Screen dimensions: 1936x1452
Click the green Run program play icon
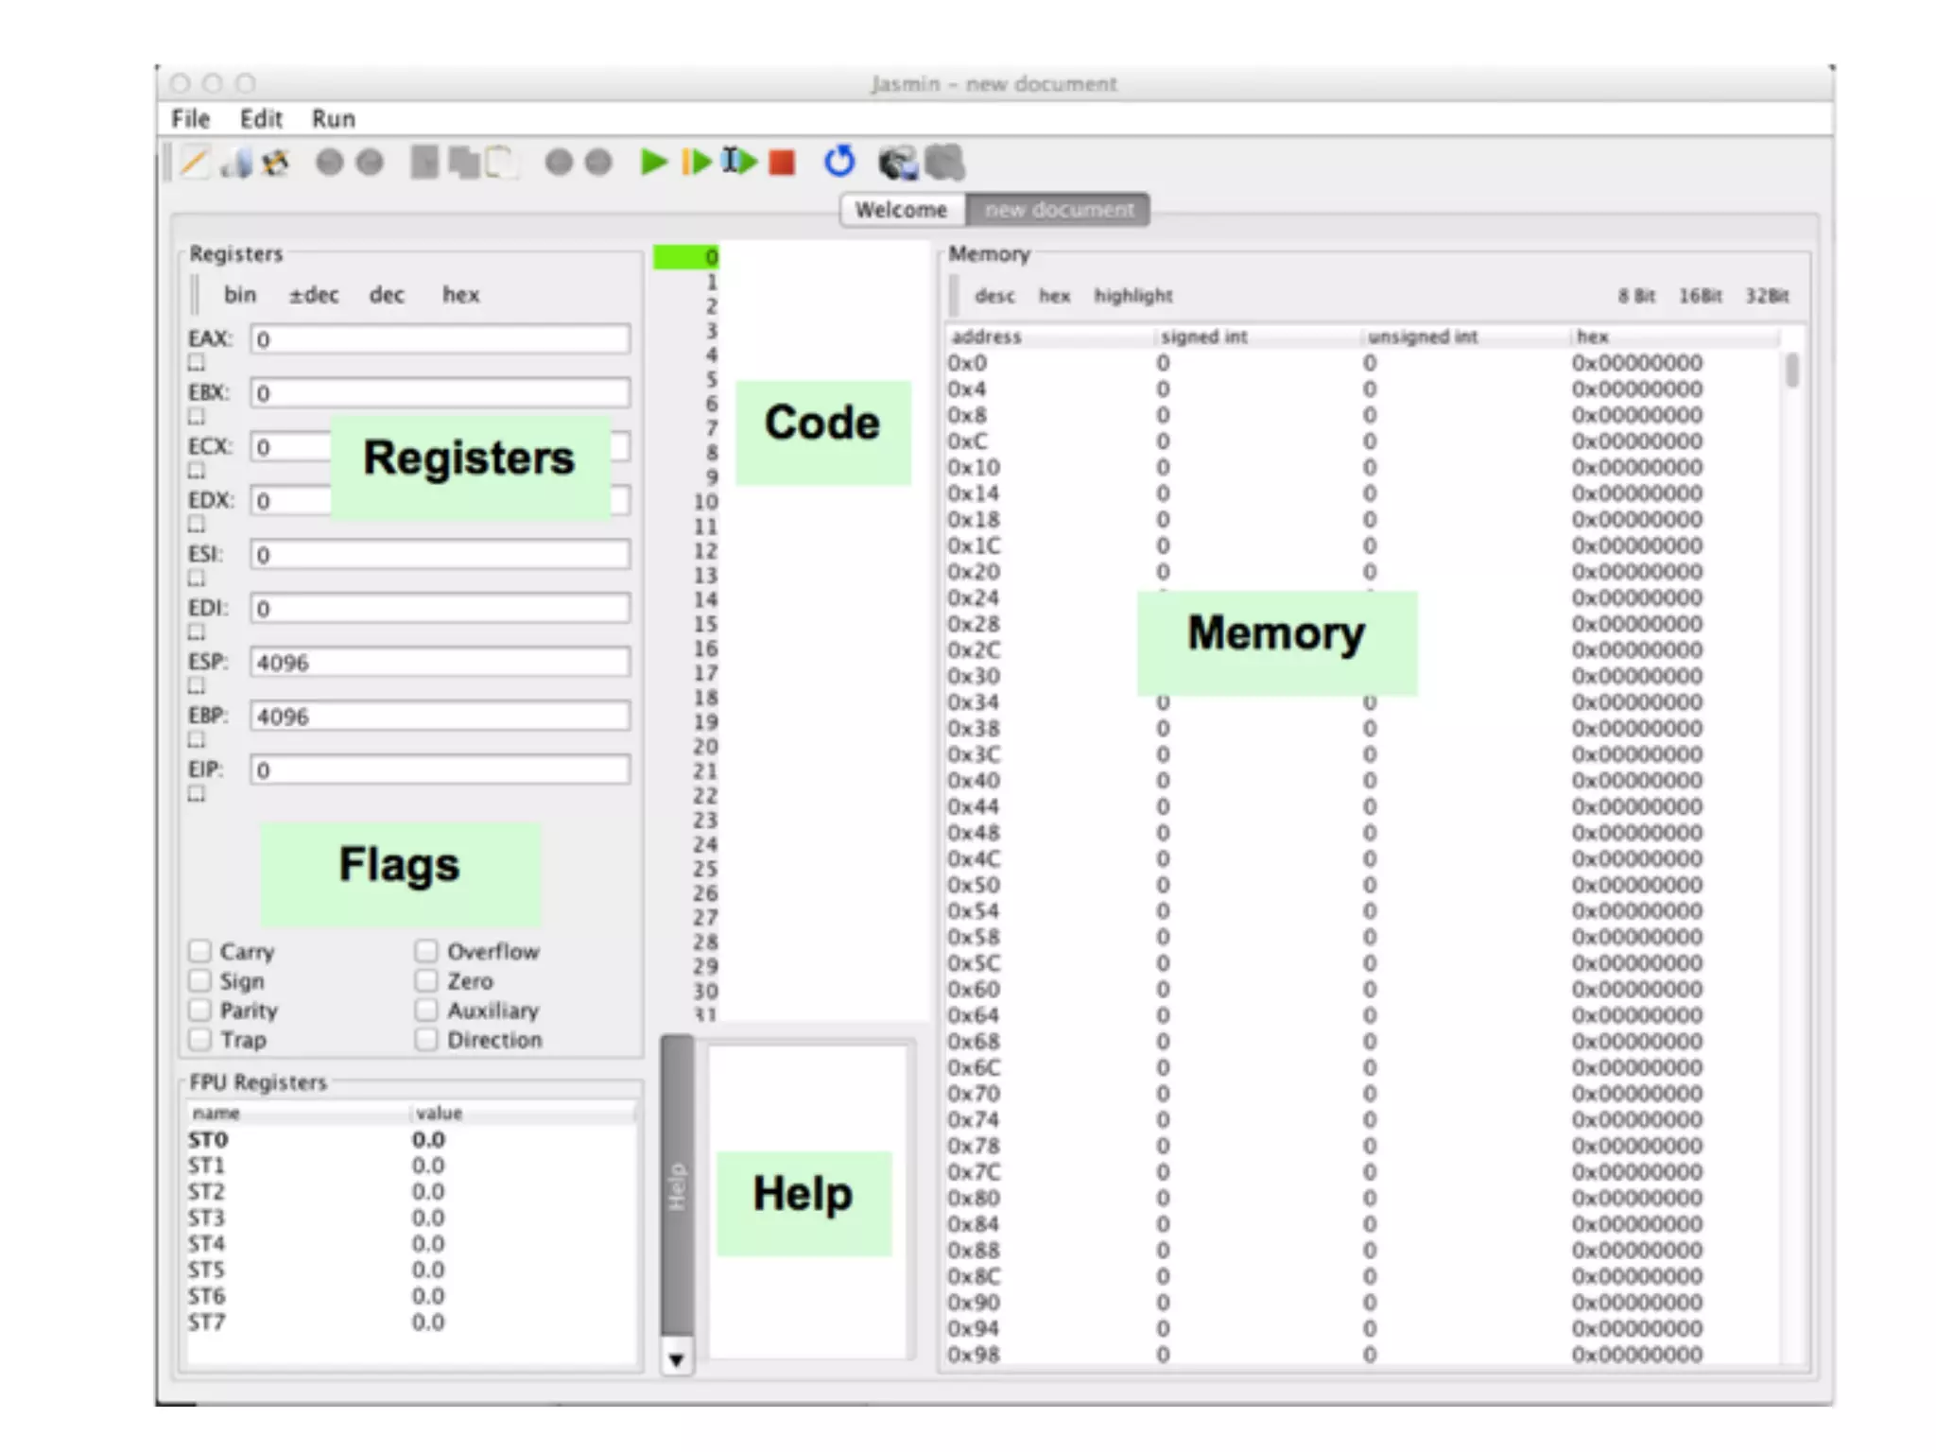coord(652,163)
